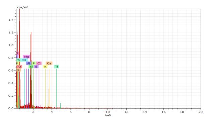Click the x-axis tick label 18
This screenshot has width=208, height=121.
pyautogui.click(x=182, y=112)
